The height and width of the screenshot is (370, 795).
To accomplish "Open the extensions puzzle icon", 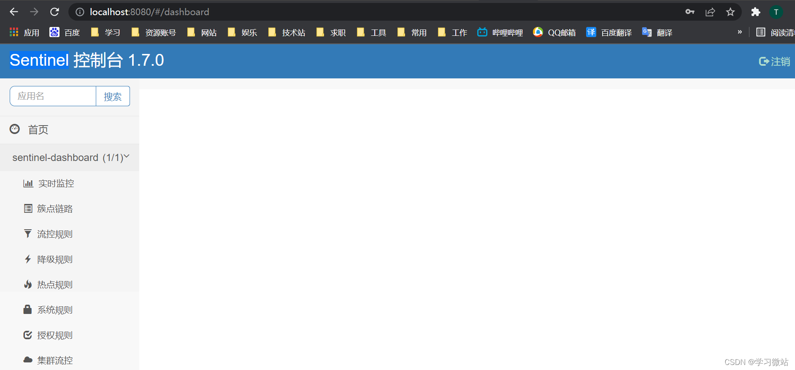I will 756,12.
